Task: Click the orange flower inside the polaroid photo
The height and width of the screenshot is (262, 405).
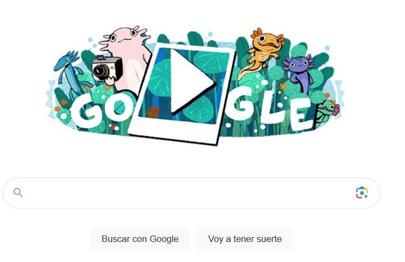Action: [153, 112]
